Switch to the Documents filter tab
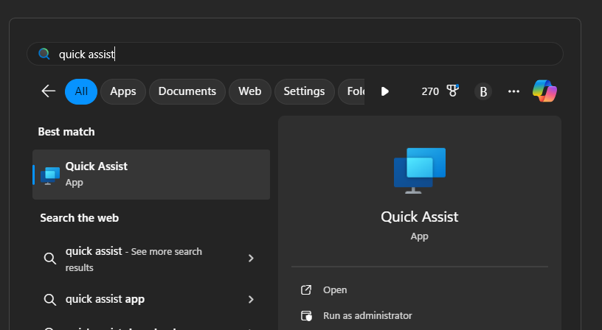This screenshot has width=602, height=330. pos(187,91)
